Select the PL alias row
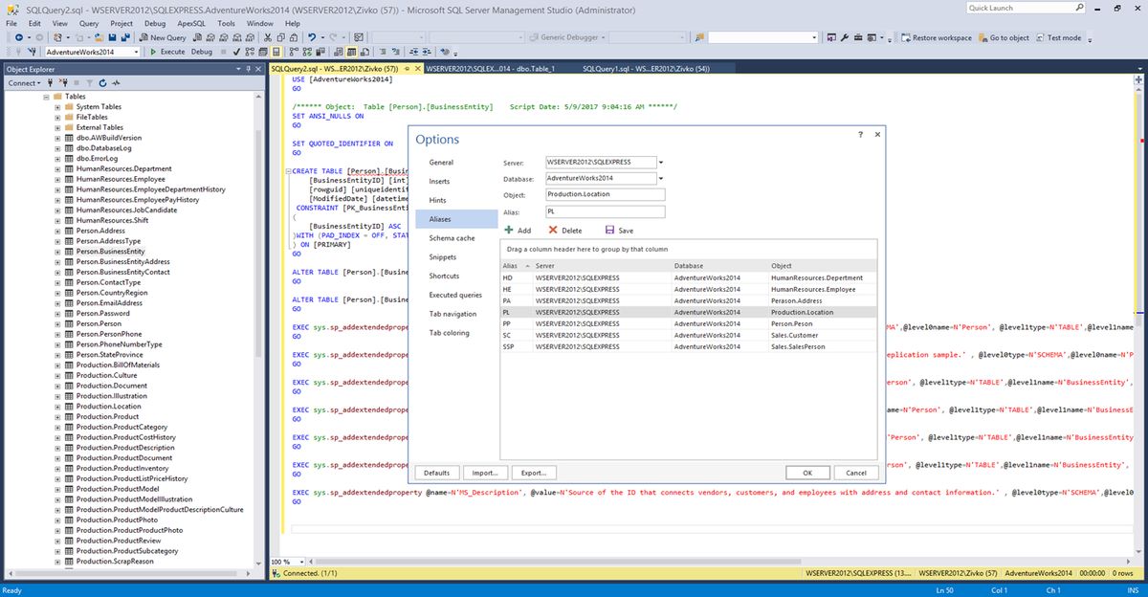Viewport: 1148px width, 597px height. pos(593,312)
